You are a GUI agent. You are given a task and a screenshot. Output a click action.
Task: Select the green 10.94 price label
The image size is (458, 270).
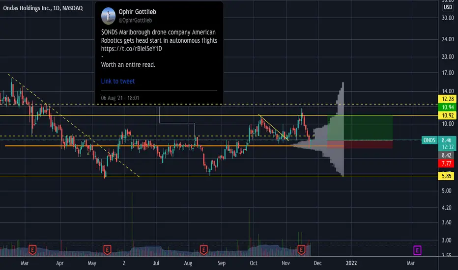coord(448,107)
